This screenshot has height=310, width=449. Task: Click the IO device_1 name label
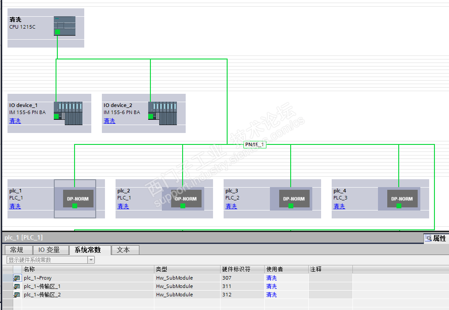pyautogui.click(x=23, y=105)
